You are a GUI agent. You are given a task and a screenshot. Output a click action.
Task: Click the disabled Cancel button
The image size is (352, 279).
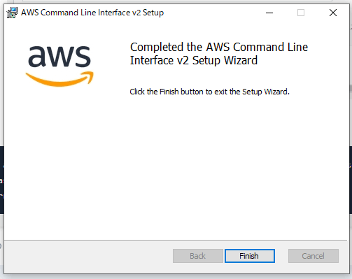(314, 256)
